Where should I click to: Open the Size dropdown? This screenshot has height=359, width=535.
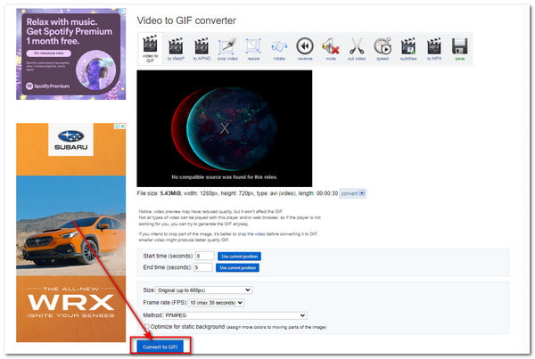click(203, 290)
